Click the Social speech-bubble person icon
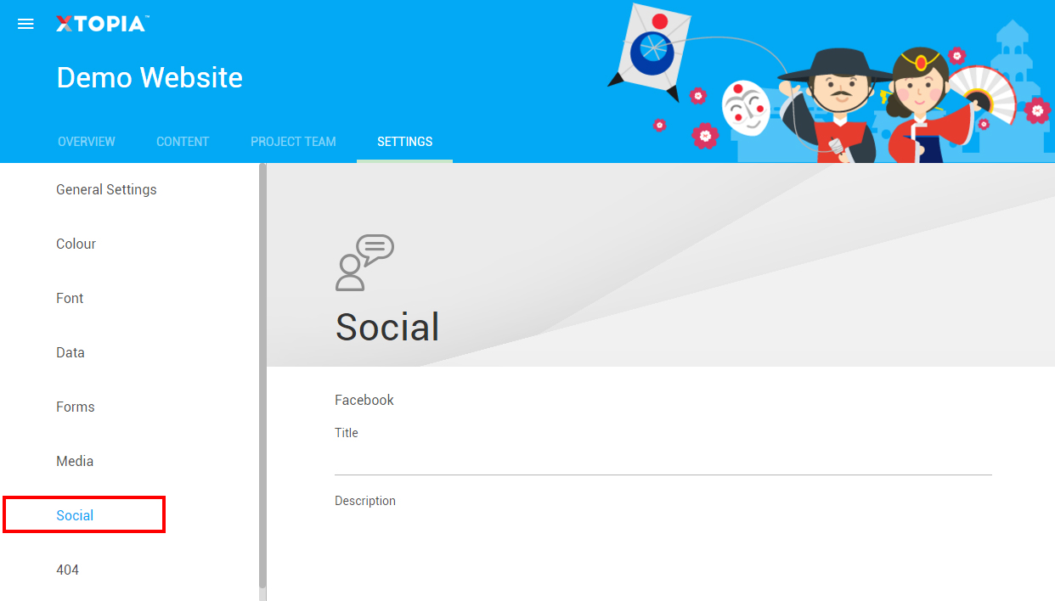Image resolution: width=1055 pixels, height=601 pixels. tap(365, 263)
